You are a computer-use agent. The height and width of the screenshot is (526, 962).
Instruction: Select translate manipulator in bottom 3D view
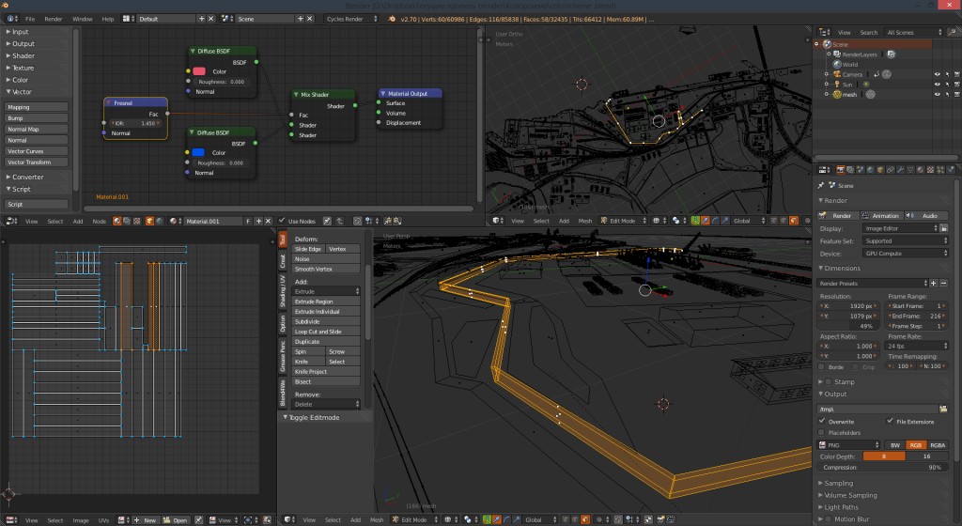pyautogui.click(x=496, y=519)
